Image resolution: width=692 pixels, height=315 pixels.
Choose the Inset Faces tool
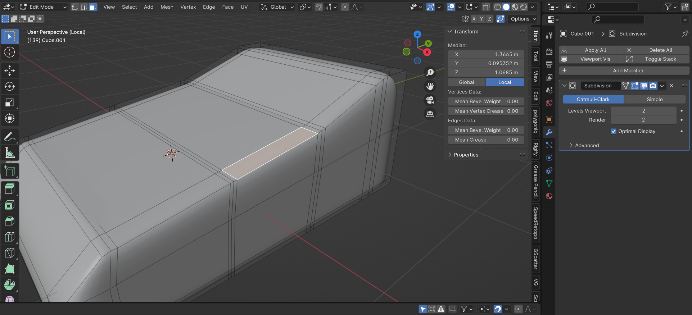click(10, 205)
